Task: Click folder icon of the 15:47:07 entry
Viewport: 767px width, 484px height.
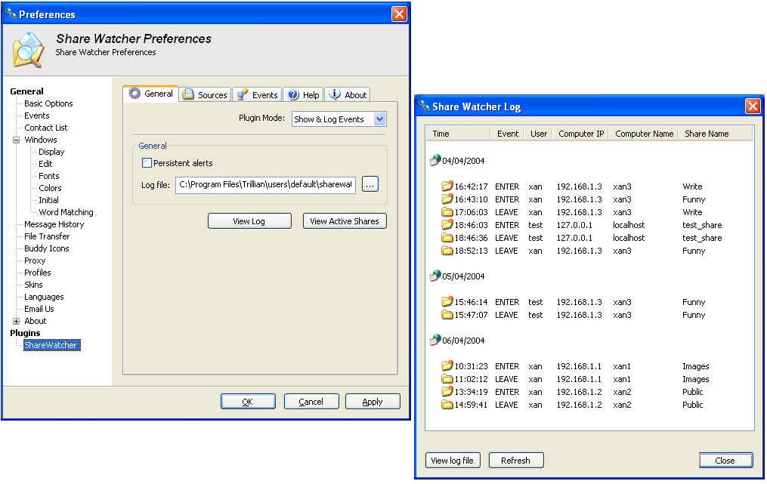Action: tap(447, 314)
